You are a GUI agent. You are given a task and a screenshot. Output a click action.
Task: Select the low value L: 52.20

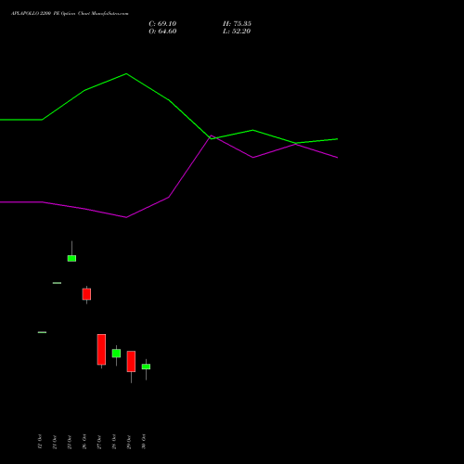point(237,31)
